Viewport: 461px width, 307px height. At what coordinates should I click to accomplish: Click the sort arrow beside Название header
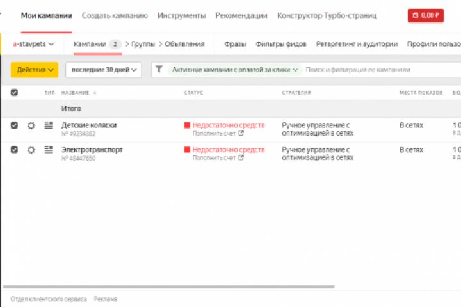click(95, 93)
